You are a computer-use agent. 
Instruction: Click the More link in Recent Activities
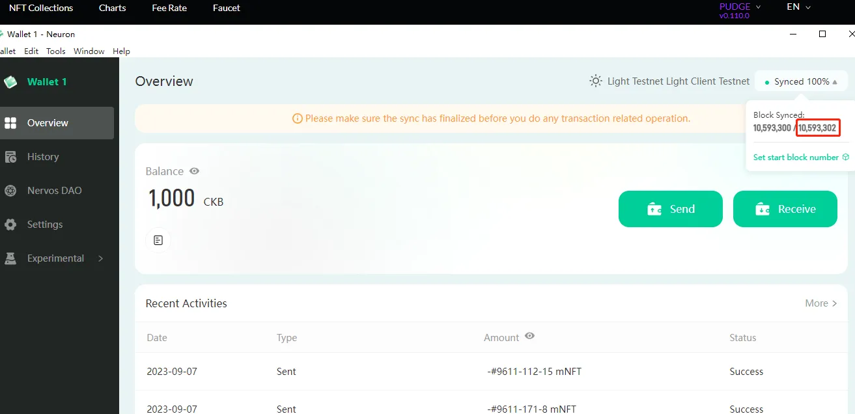821,303
